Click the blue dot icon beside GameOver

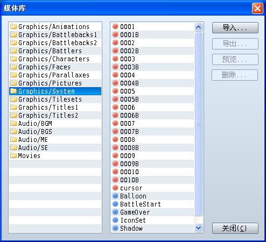tap(115, 212)
